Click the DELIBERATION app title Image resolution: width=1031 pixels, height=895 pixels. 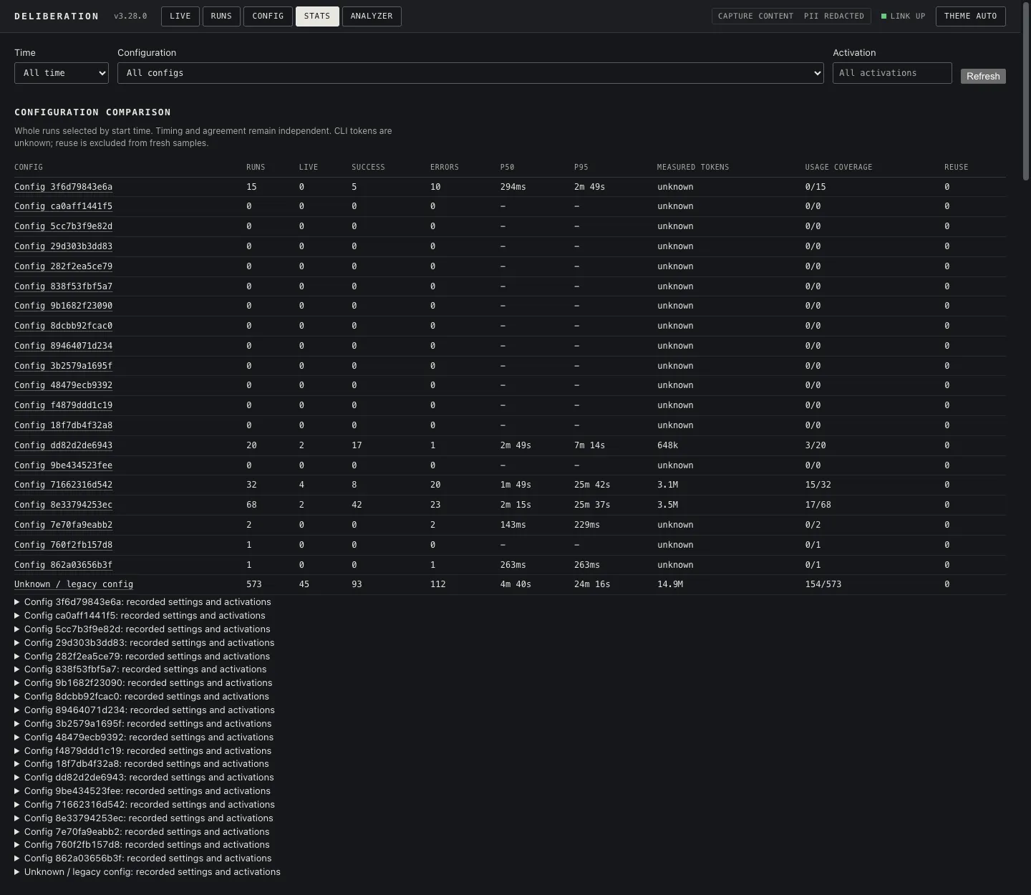57,16
